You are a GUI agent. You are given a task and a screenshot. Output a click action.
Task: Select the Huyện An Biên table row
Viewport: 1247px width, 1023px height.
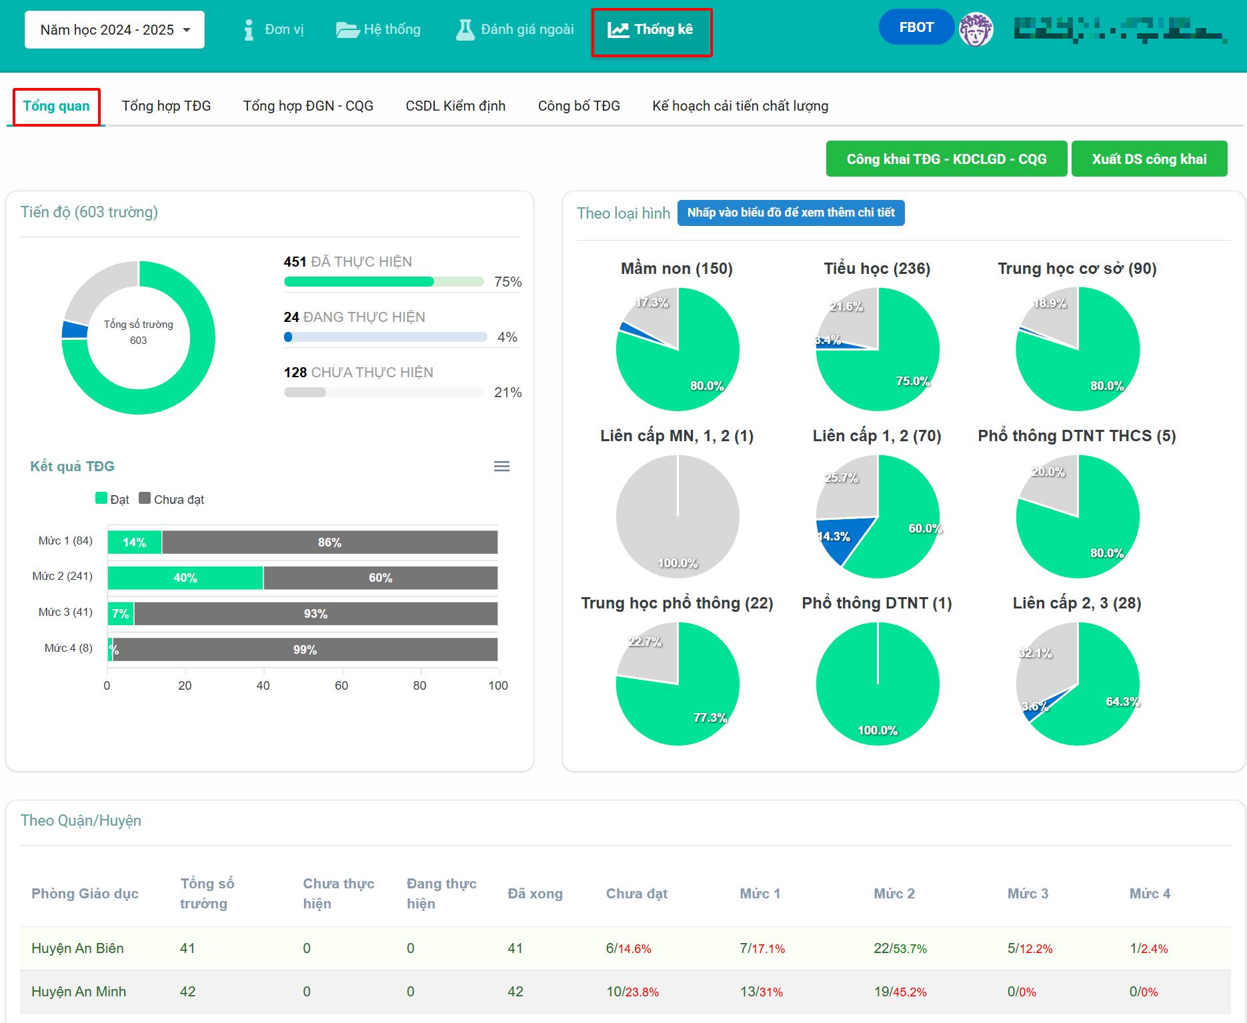[x=625, y=948]
